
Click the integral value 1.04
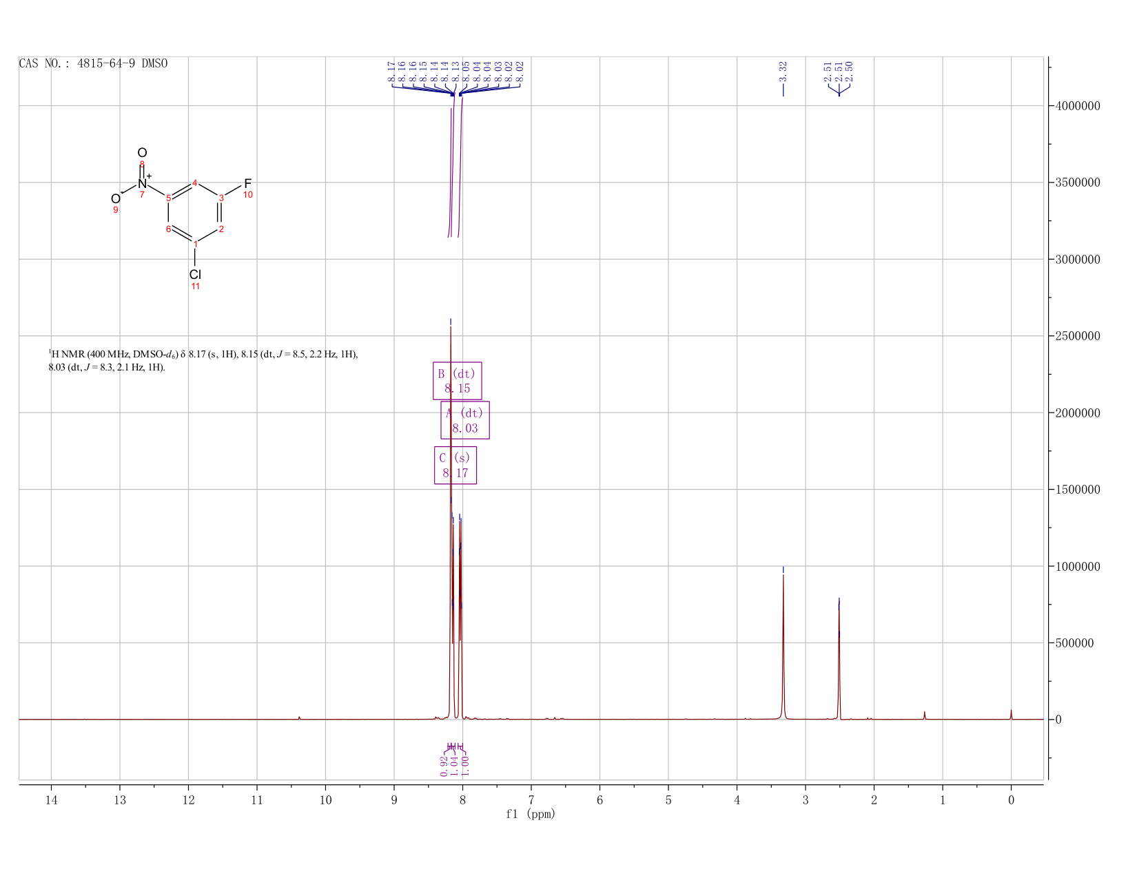[x=455, y=765]
